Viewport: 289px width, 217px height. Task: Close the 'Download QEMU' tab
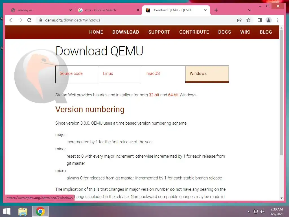pyautogui.click(x=205, y=10)
